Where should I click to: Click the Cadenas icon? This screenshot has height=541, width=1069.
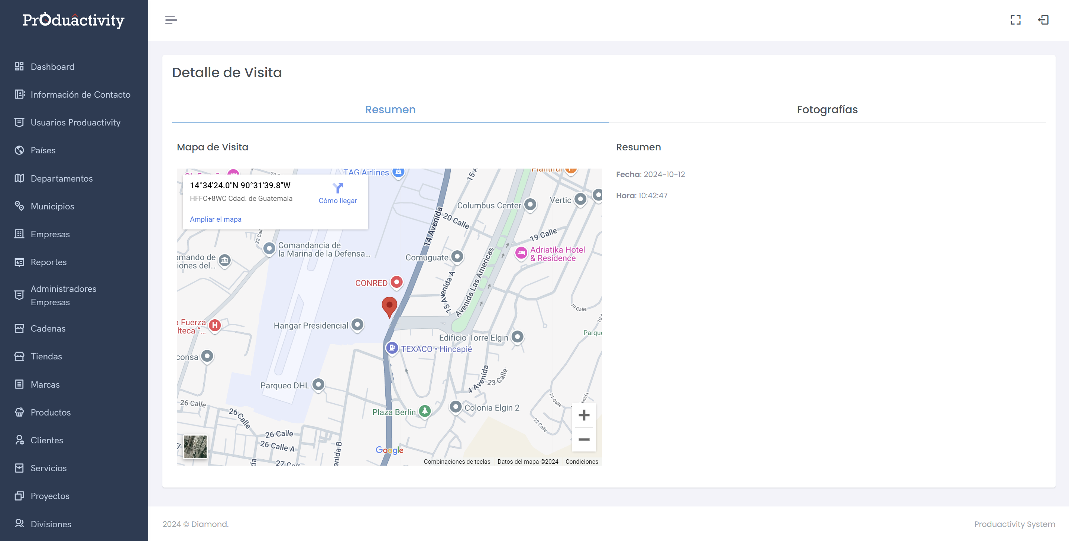19,328
